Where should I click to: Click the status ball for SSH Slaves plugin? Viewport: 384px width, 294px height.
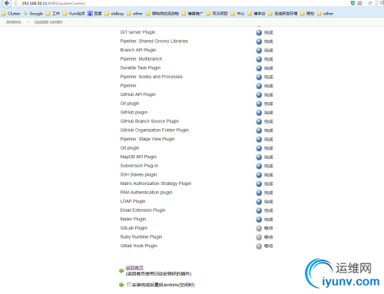pyautogui.click(x=259, y=175)
